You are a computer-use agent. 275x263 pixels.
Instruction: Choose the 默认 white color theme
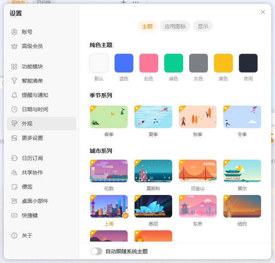(x=99, y=63)
